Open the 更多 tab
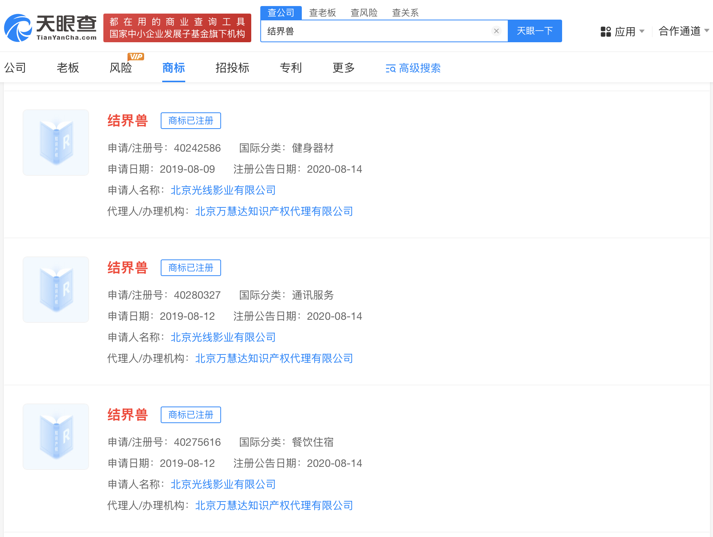The height and width of the screenshot is (537, 713). [x=344, y=68]
